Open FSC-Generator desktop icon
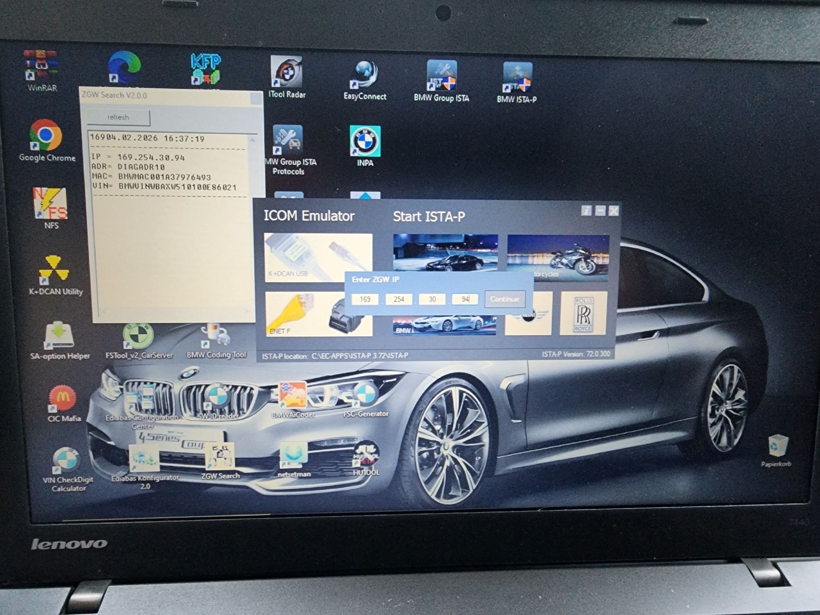This screenshot has height=615, width=820. 365,400
